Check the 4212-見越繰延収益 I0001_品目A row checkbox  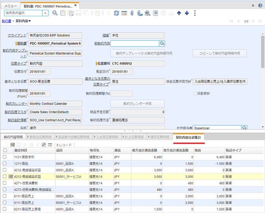(5, 170)
